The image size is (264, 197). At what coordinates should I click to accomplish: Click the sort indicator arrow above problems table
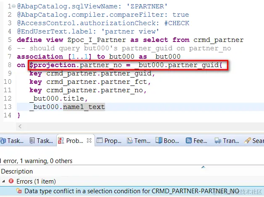coord(203,167)
